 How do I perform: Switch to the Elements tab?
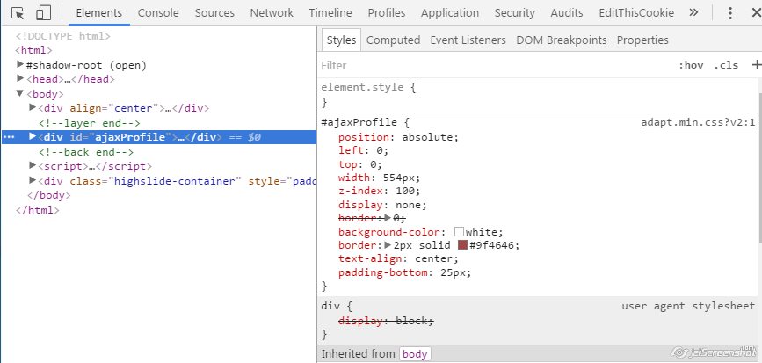tap(99, 13)
